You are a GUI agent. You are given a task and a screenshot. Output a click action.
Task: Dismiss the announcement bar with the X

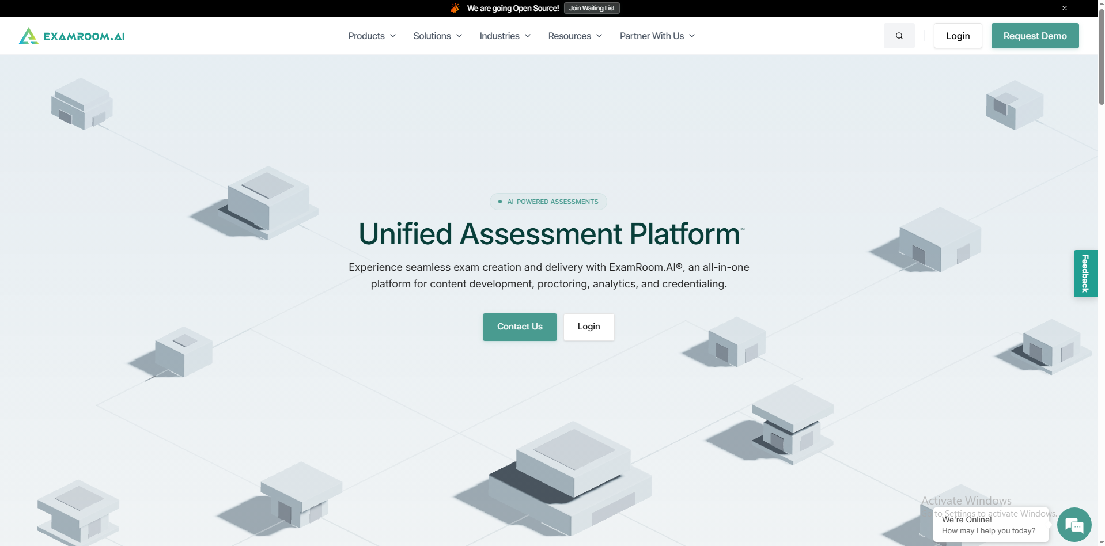(1064, 8)
